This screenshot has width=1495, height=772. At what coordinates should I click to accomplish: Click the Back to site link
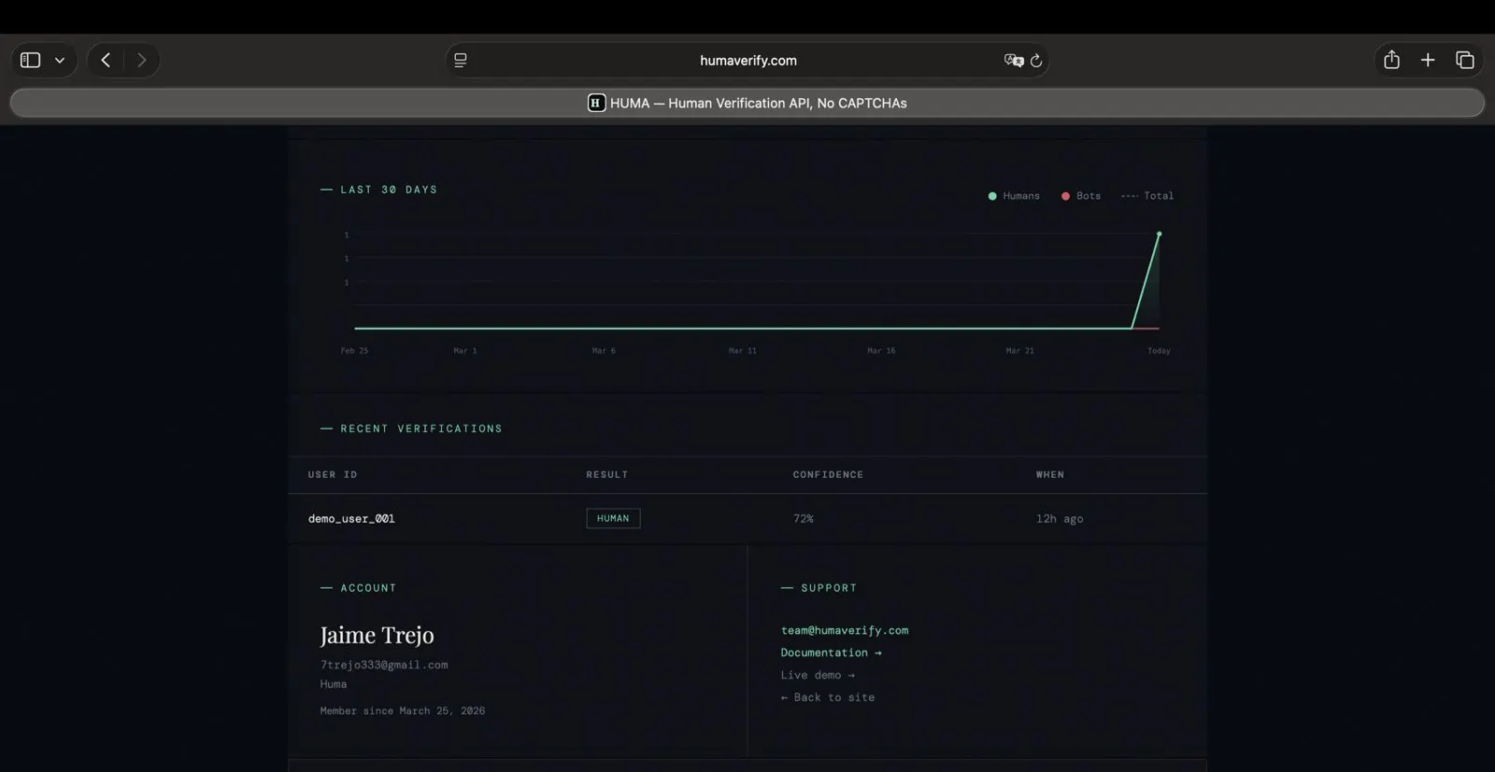(828, 697)
